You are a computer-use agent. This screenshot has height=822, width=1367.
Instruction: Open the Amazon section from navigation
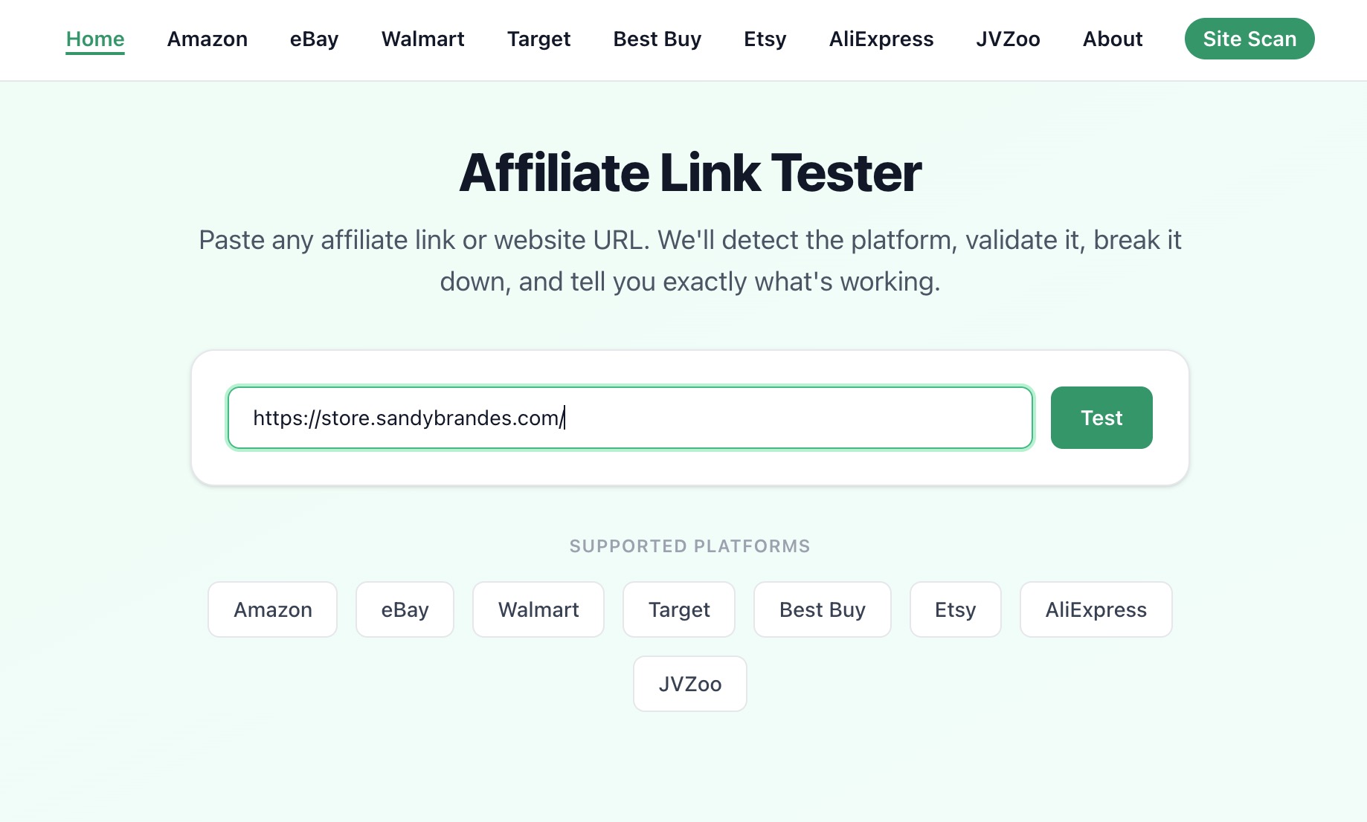(208, 39)
